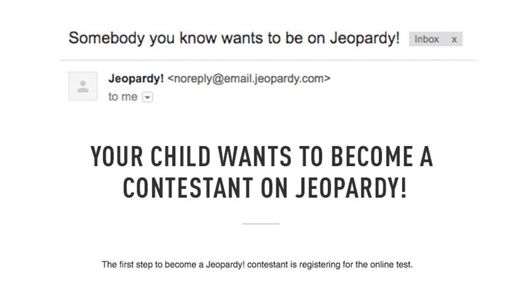Screen dimensions: 515x290
Task: Select the word "Somebody" in the subject
Action: click(x=107, y=38)
